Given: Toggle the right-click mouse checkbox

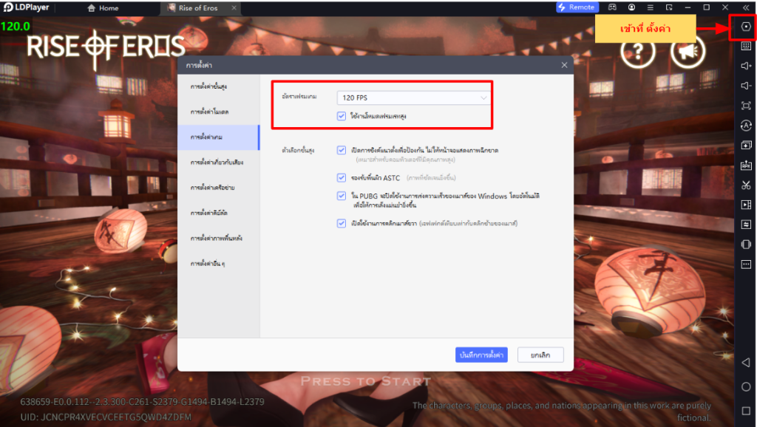Looking at the screenshot, I should [342, 223].
